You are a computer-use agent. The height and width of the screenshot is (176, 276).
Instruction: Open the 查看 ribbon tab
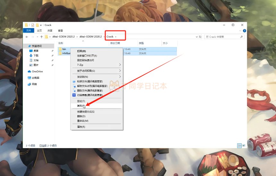(60, 30)
